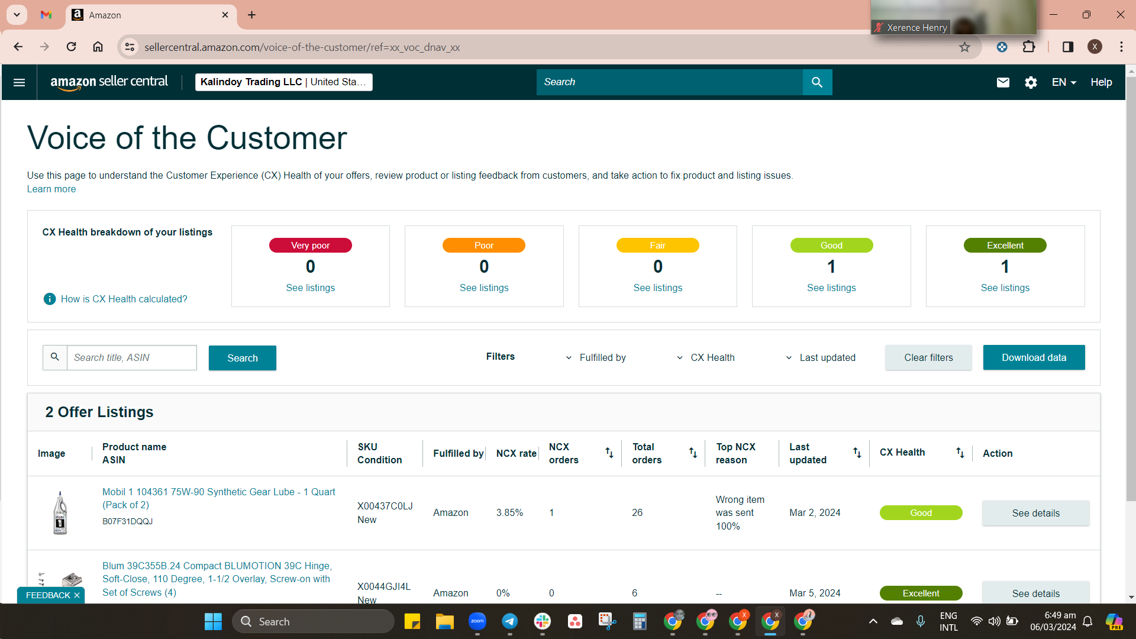Open the Help menu
The width and height of the screenshot is (1136, 639).
[x=1101, y=82]
